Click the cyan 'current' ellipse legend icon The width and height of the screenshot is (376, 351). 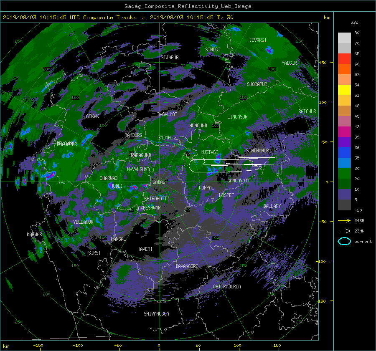(344, 241)
